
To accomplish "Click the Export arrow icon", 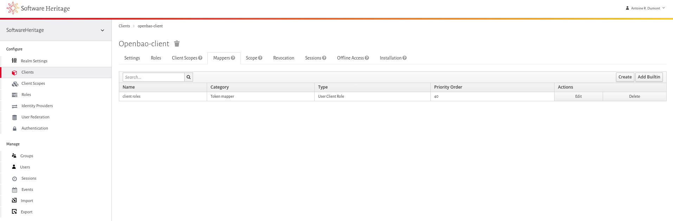I will point(14,212).
